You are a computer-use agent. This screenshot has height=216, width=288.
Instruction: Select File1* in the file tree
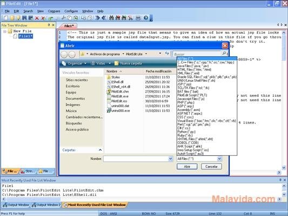pyautogui.click(x=25, y=36)
